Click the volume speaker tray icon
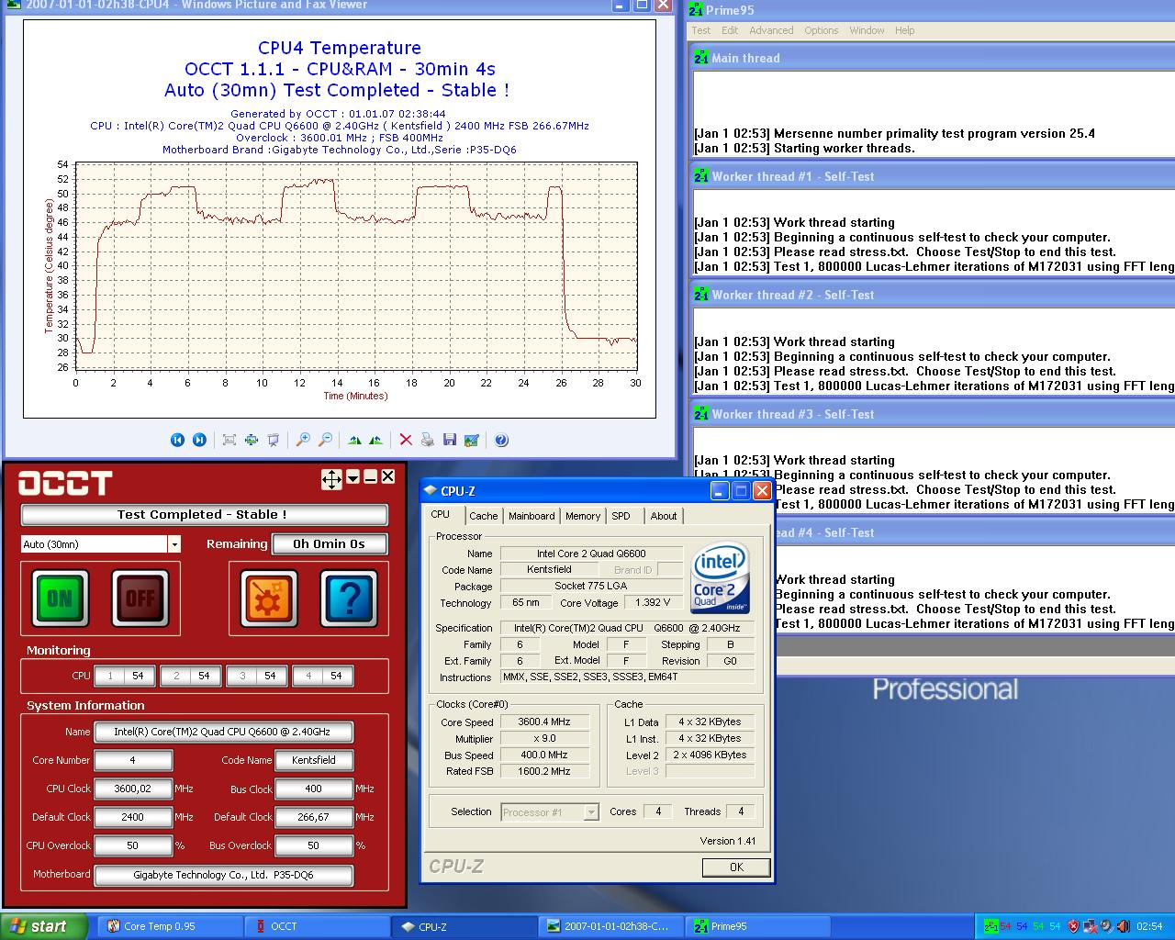Screen dimensions: 1175x940 (x=1124, y=926)
